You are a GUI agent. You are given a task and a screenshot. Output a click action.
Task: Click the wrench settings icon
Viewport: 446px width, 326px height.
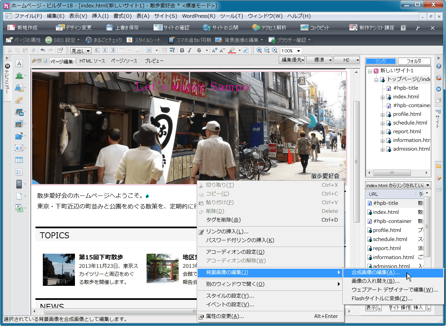click(418, 28)
